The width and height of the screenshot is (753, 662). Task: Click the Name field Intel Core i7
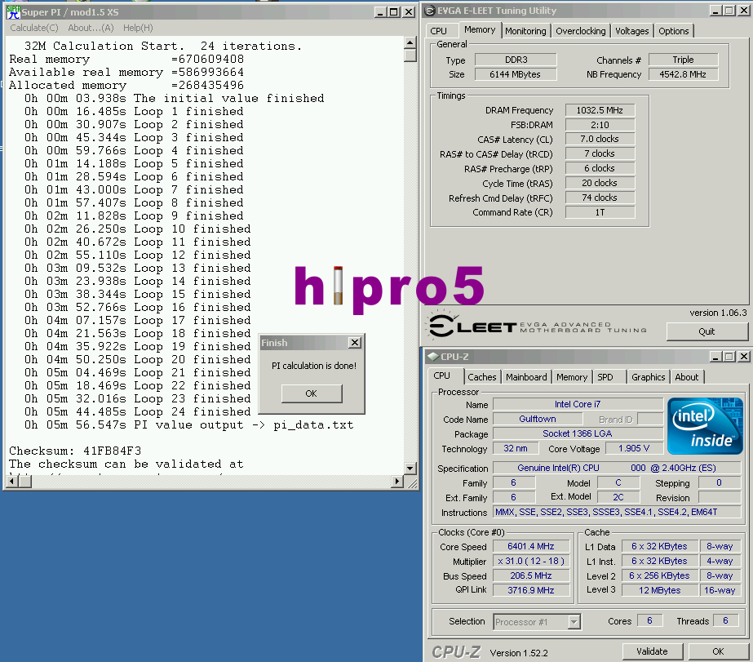[x=578, y=404]
